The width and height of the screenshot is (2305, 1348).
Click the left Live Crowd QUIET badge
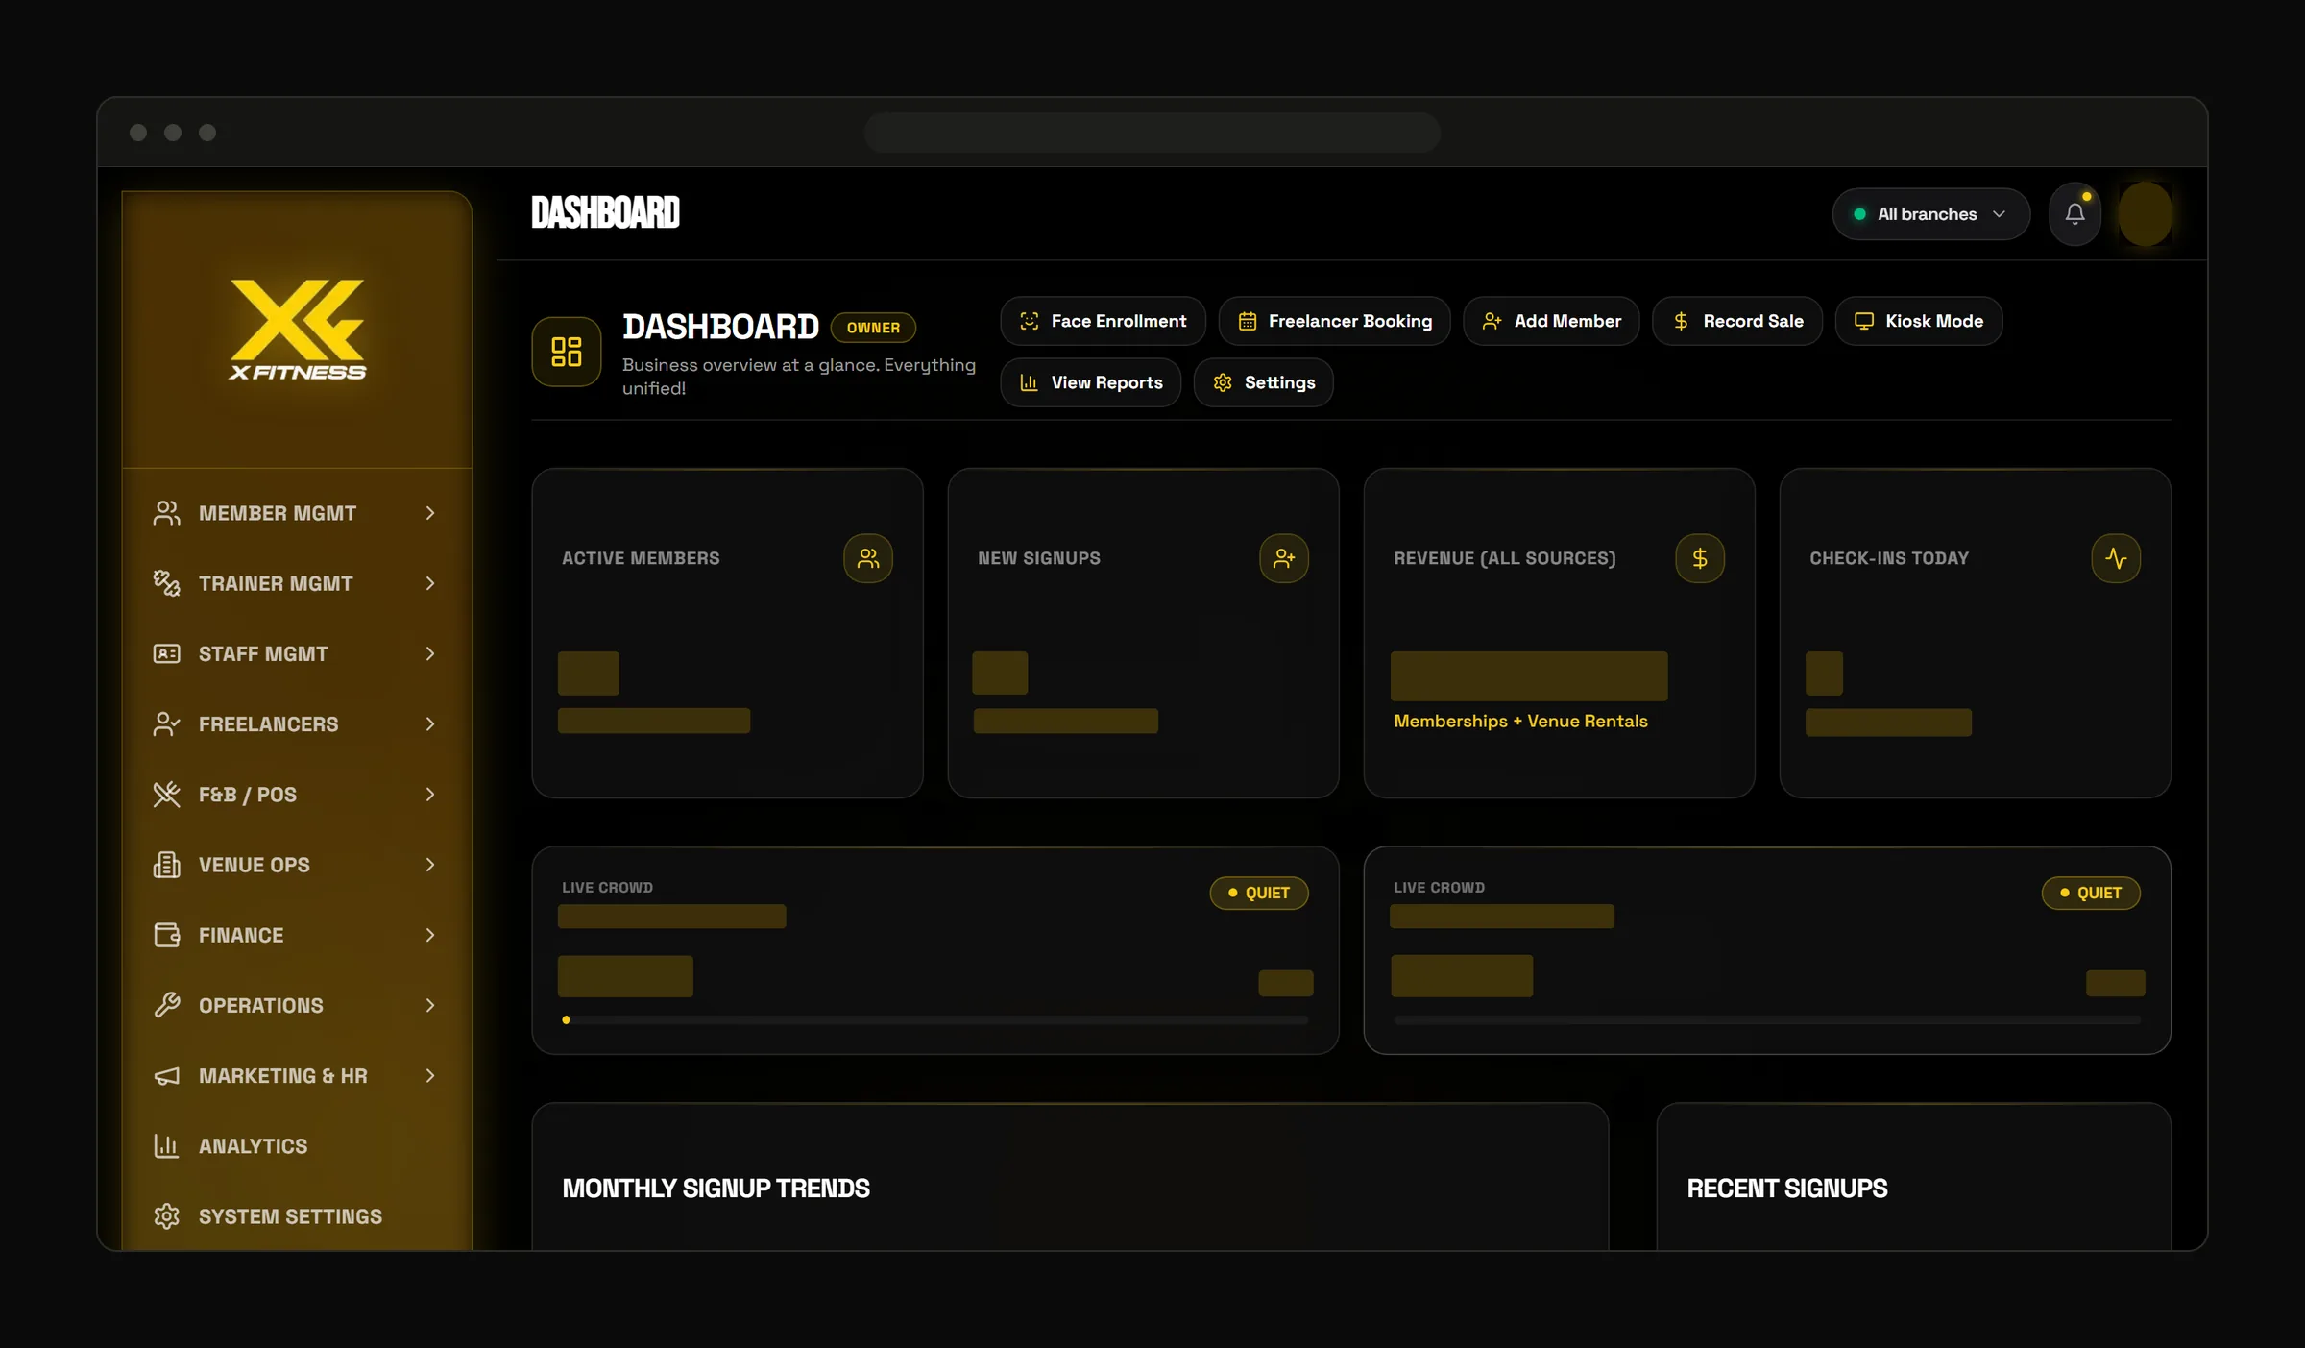pyautogui.click(x=1259, y=893)
